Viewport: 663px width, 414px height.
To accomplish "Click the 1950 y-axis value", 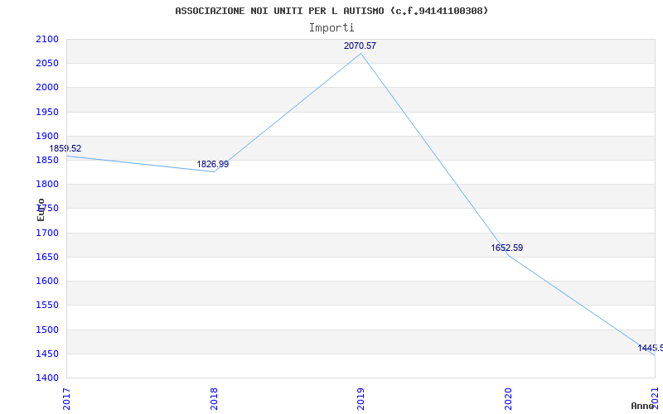I will [47, 112].
